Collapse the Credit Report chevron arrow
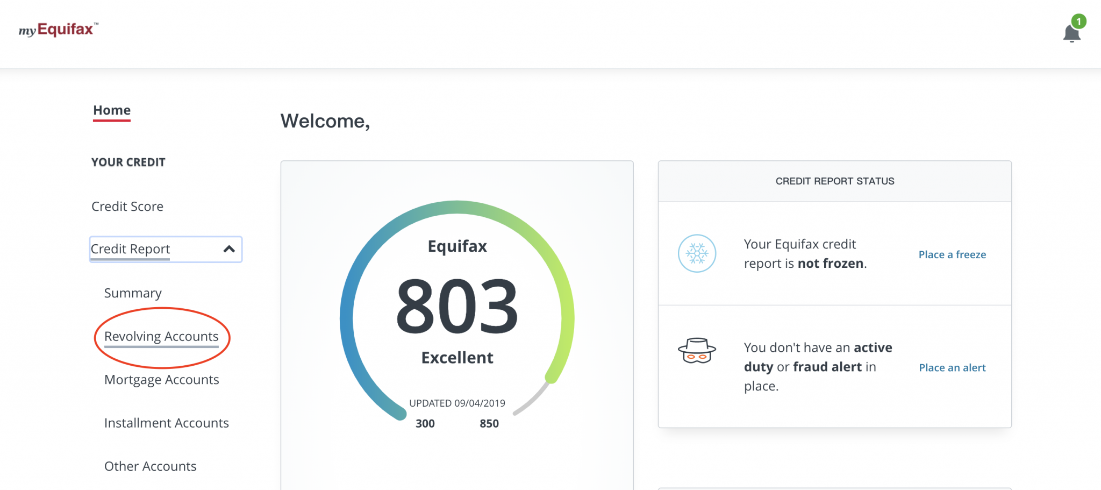Screen dimensions: 1101x490 click(x=229, y=249)
